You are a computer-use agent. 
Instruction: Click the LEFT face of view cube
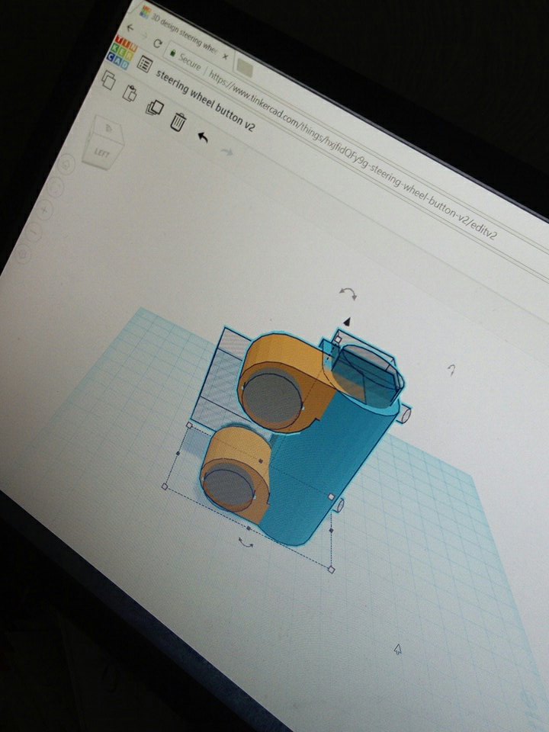click(x=101, y=152)
